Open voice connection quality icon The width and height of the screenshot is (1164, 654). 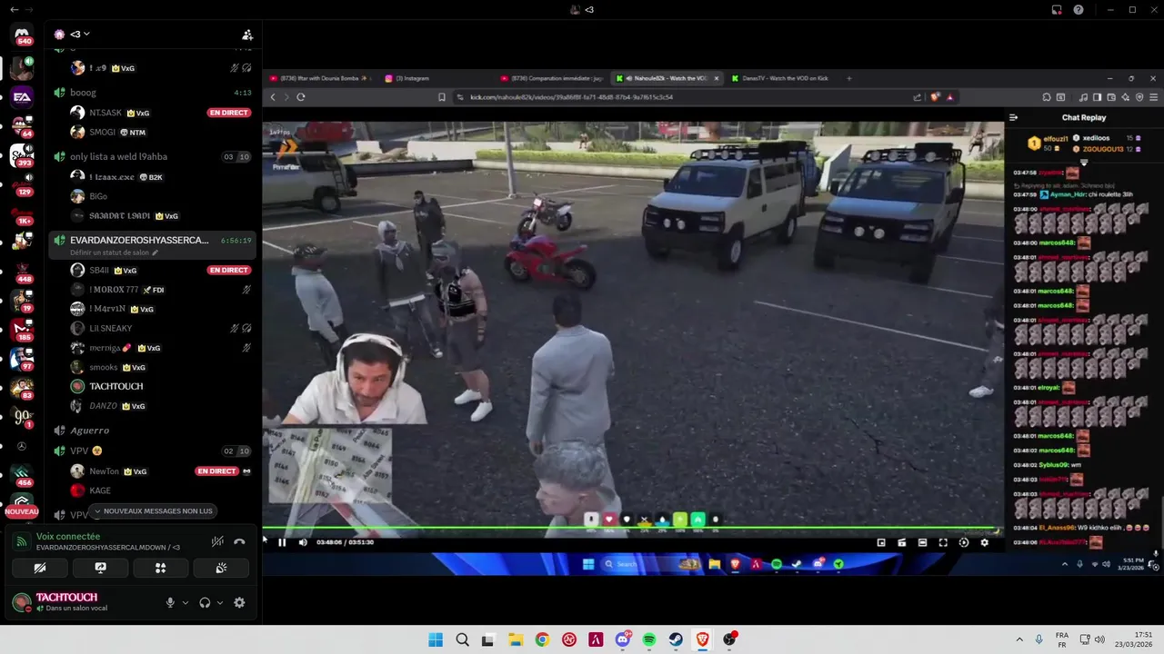click(x=22, y=541)
